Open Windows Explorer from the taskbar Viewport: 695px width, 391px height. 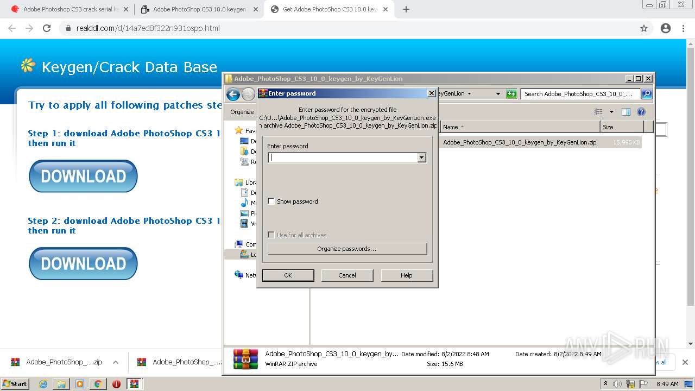(61, 384)
